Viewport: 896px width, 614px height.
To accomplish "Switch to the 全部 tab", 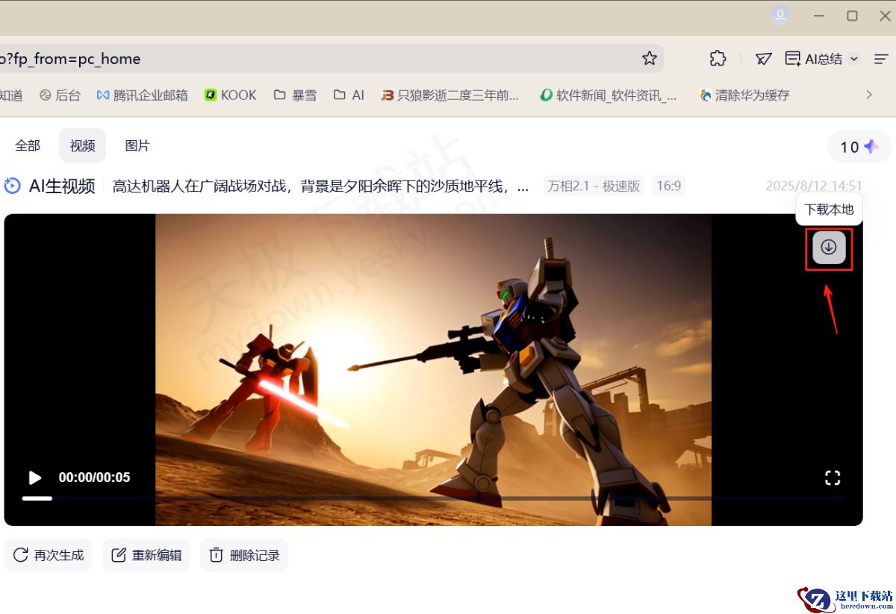I will pos(28,145).
